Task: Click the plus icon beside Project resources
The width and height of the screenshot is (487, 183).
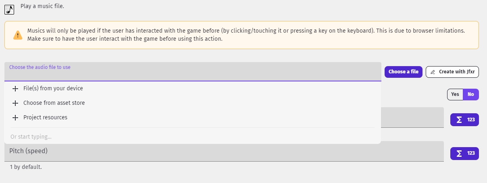Action: click(15, 118)
